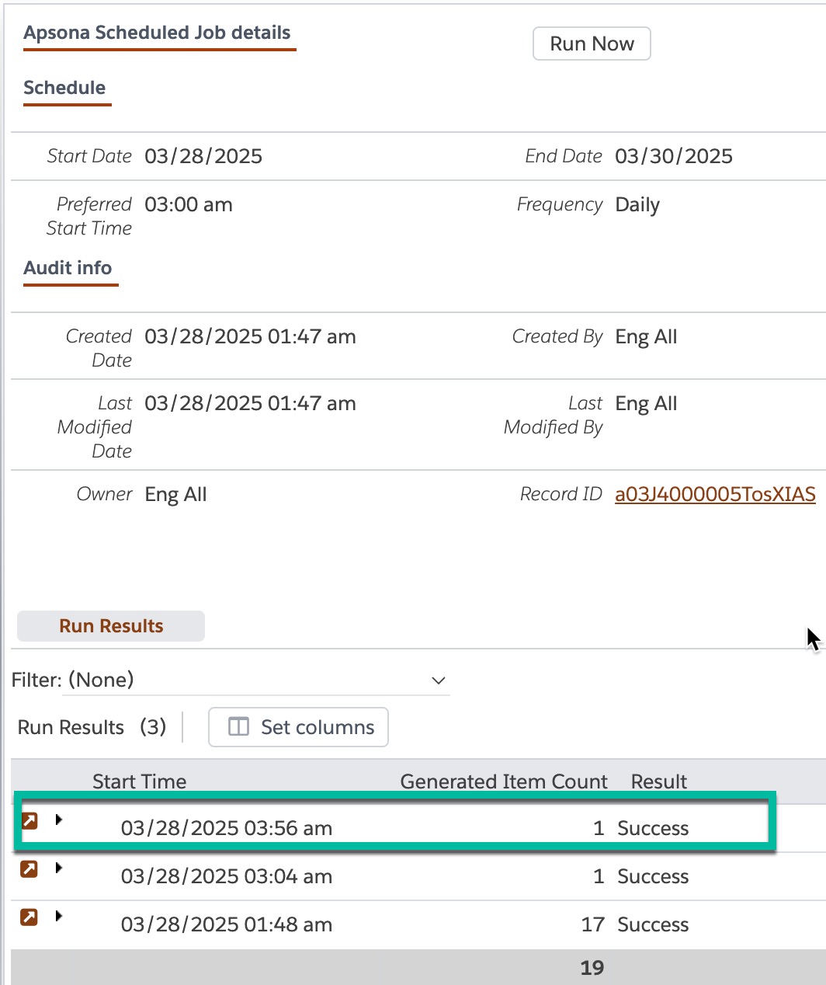Click Preferred Start Time value 03:00 am
The width and height of the screenshot is (826, 985).
189,204
